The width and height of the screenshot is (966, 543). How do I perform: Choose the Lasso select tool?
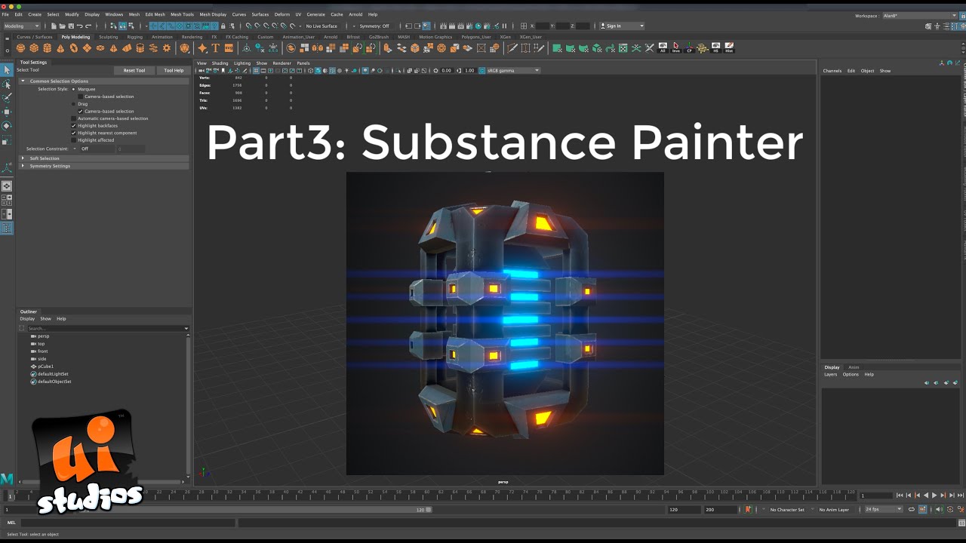[7, 84]
